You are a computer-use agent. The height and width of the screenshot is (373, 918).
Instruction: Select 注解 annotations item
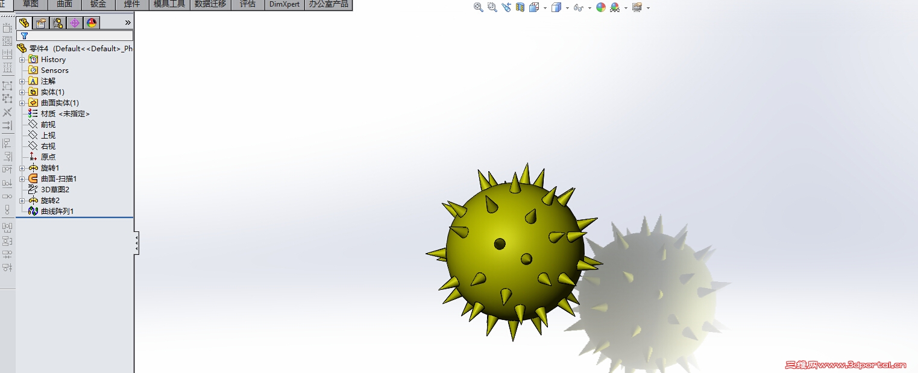(x=48, y=81)
